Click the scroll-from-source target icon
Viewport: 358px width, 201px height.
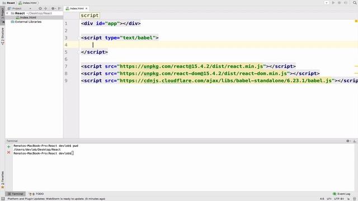[40, 8]
